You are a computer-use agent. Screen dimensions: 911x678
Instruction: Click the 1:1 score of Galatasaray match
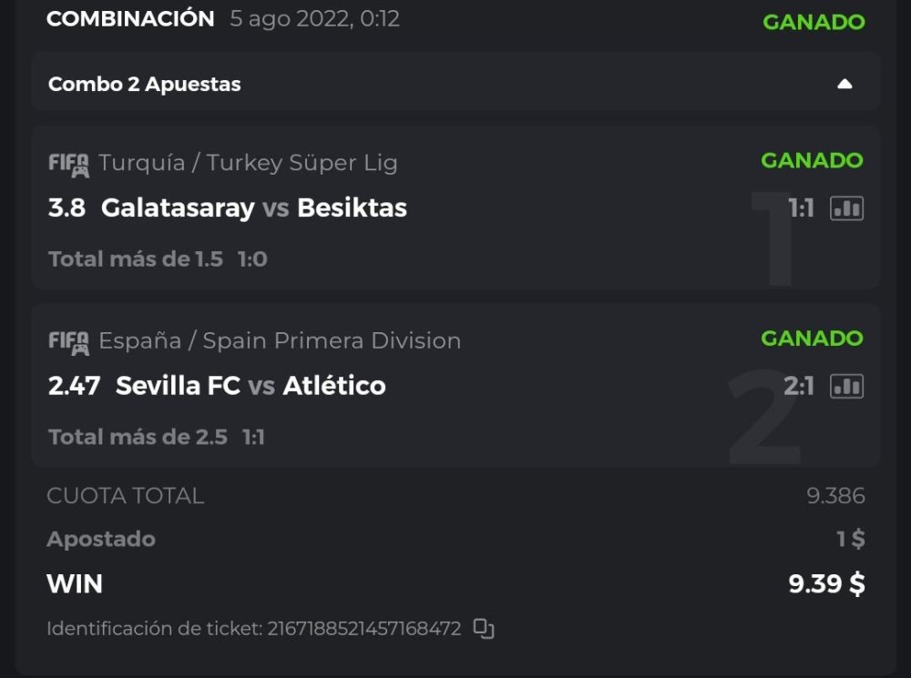pos(801,209)
